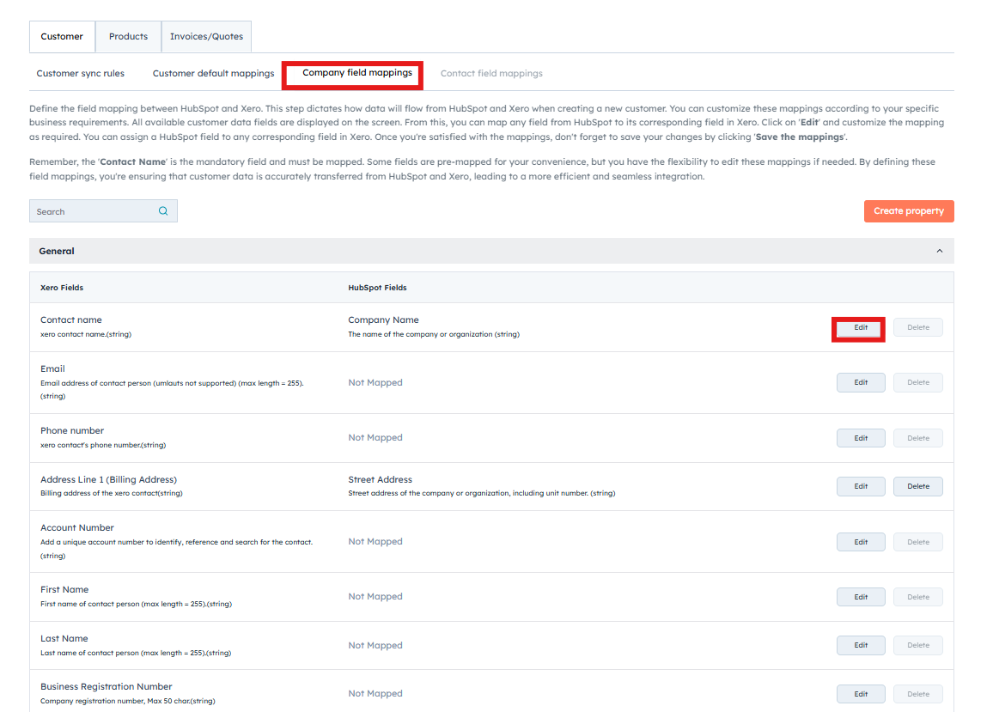Click the First Name Xero field label
The height and width of the screenshot is (712, 993).
(x=64, y=590)
